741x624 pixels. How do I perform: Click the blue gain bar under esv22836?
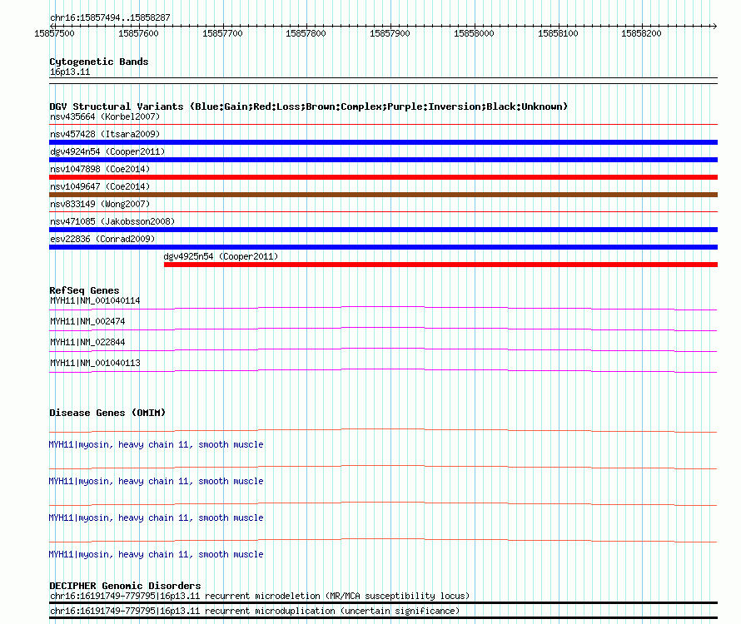383,247
